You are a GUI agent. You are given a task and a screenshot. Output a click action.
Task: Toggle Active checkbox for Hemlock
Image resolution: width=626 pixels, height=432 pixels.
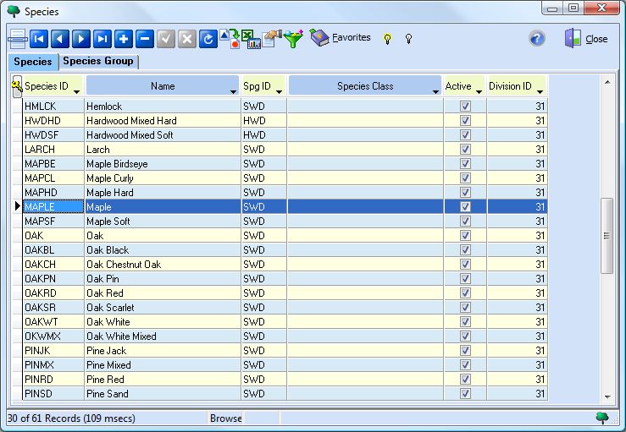(465, 107)
